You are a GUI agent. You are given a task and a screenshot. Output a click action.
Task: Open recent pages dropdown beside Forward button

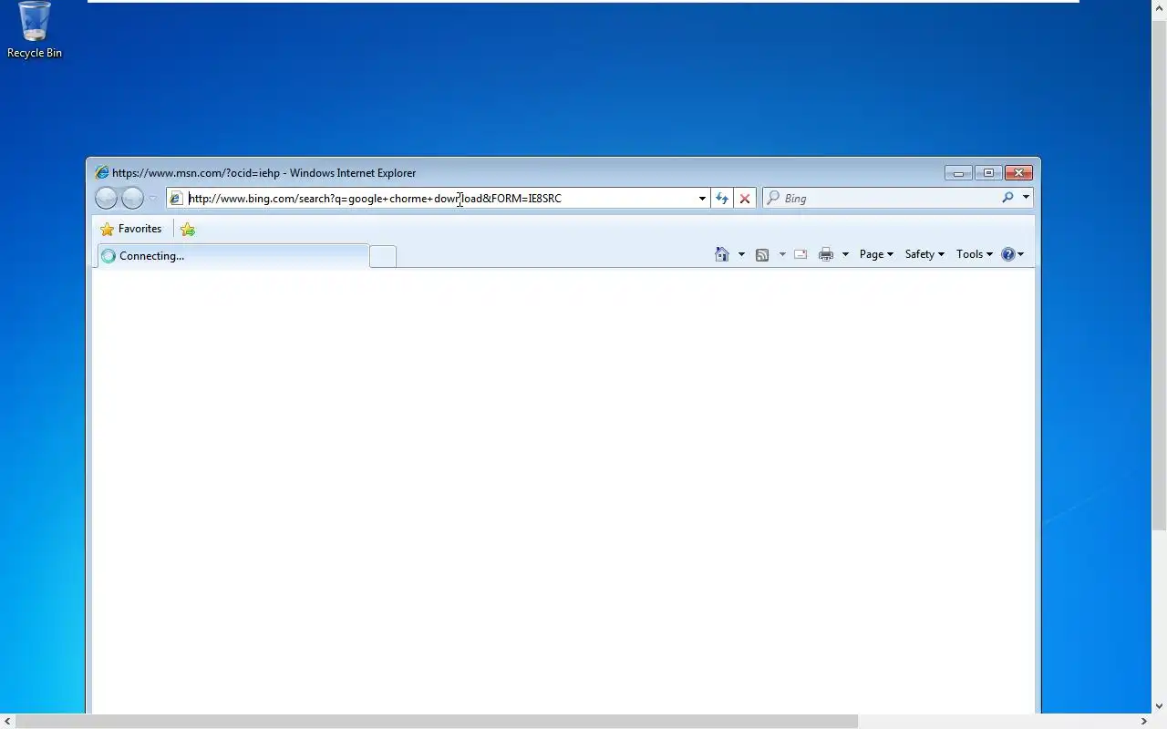click(152, 199)
